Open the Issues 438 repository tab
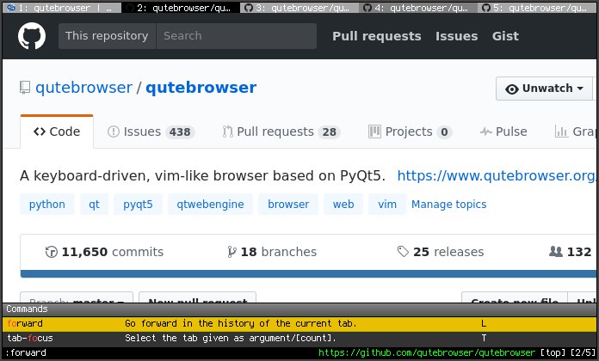The width and height of the screenshot is (599, 361). pyautogui.click(x=151, y=132)
